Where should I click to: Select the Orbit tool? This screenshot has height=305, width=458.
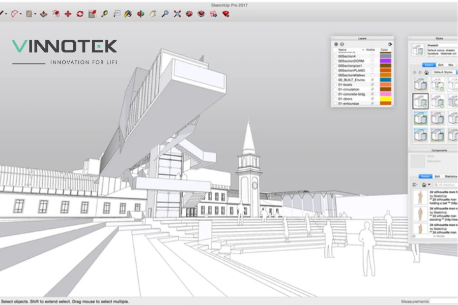141,14
